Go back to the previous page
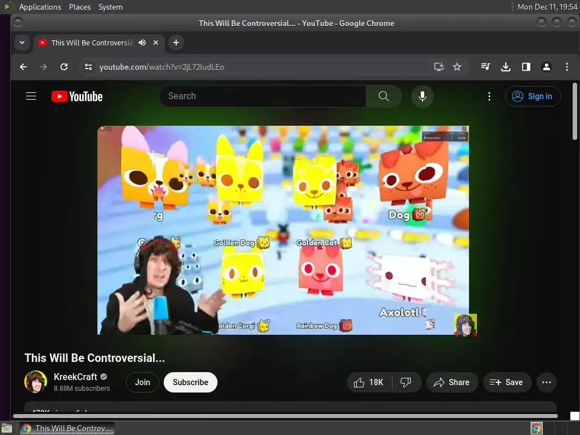Image resolution: width=580 pixels, height=435 pixels. (x=23, y=67)
